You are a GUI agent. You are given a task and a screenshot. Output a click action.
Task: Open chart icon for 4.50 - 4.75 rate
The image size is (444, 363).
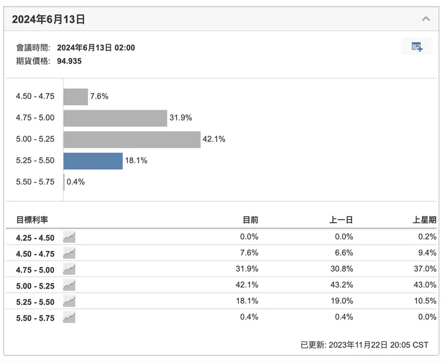click(70, 253)
